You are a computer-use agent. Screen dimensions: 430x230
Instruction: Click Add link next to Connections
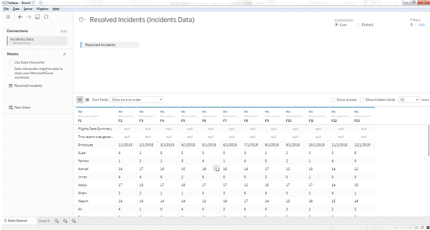click(x=63, y=31)
